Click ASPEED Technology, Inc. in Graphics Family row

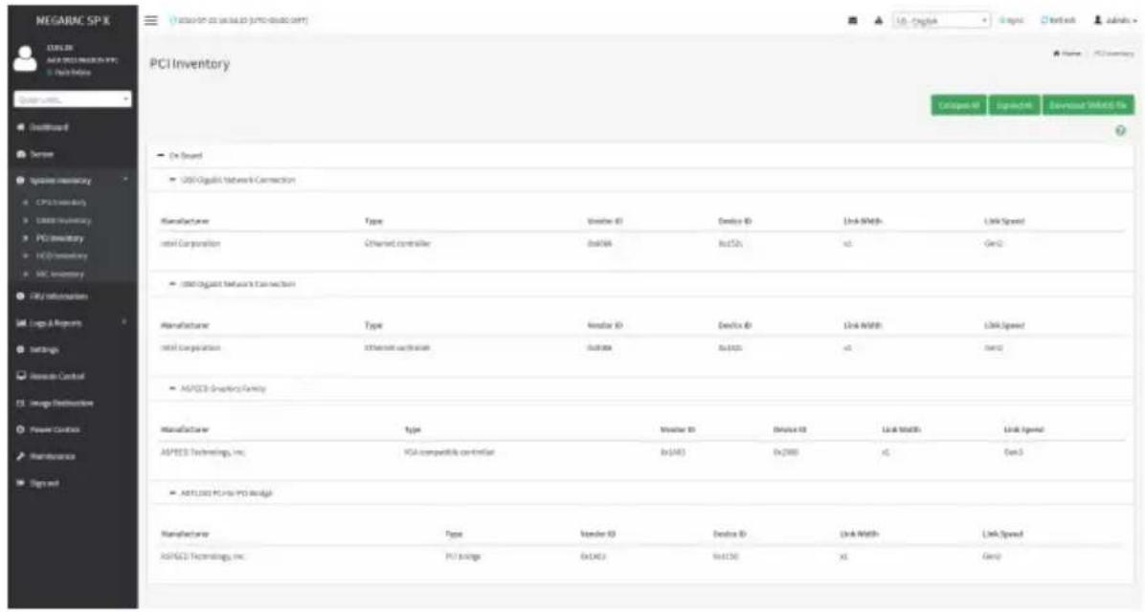[203, 452]
